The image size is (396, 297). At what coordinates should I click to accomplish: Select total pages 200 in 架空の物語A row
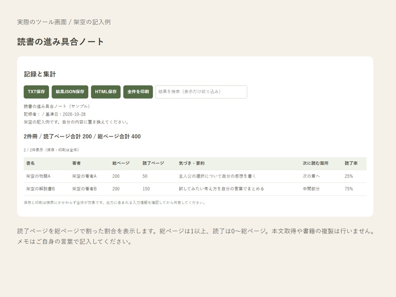116,176
